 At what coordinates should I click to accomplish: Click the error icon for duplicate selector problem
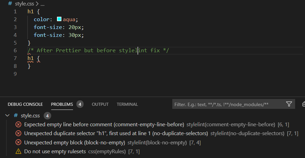pyautogui.click(x=18, y=133)
